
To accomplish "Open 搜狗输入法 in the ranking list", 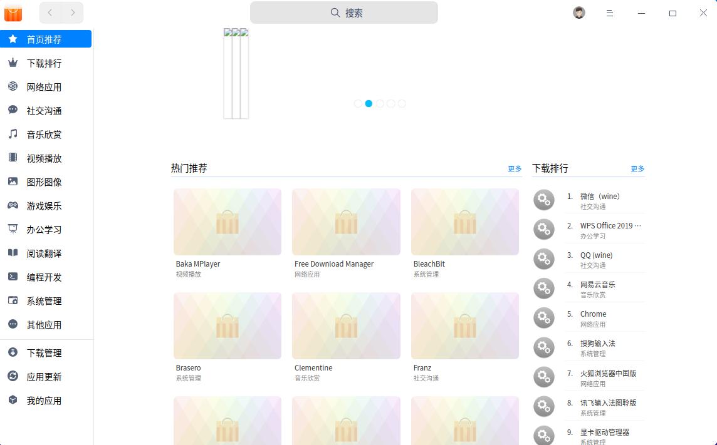I will (598, 343).
